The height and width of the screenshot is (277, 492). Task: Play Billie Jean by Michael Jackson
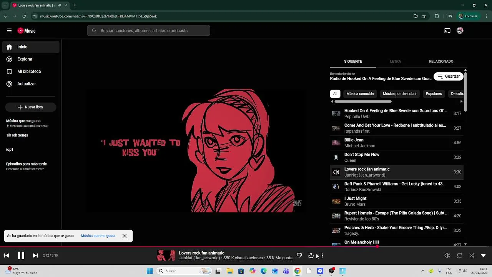tap(397, 143)
